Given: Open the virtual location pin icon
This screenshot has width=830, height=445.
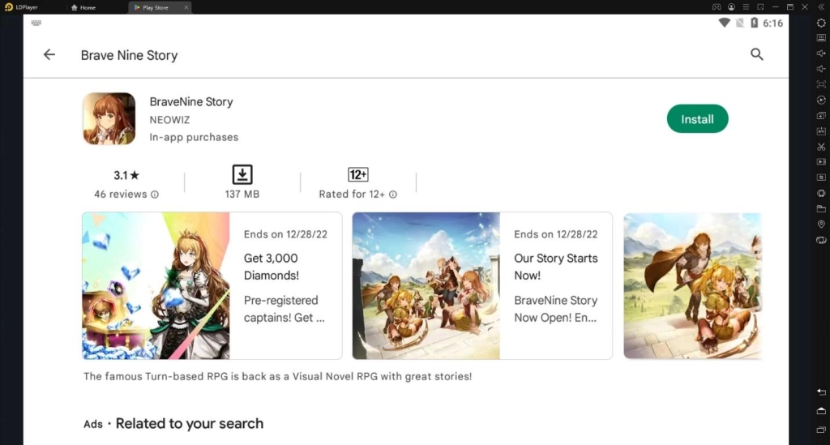Looking at the screenshot, I should click(821, 224).
